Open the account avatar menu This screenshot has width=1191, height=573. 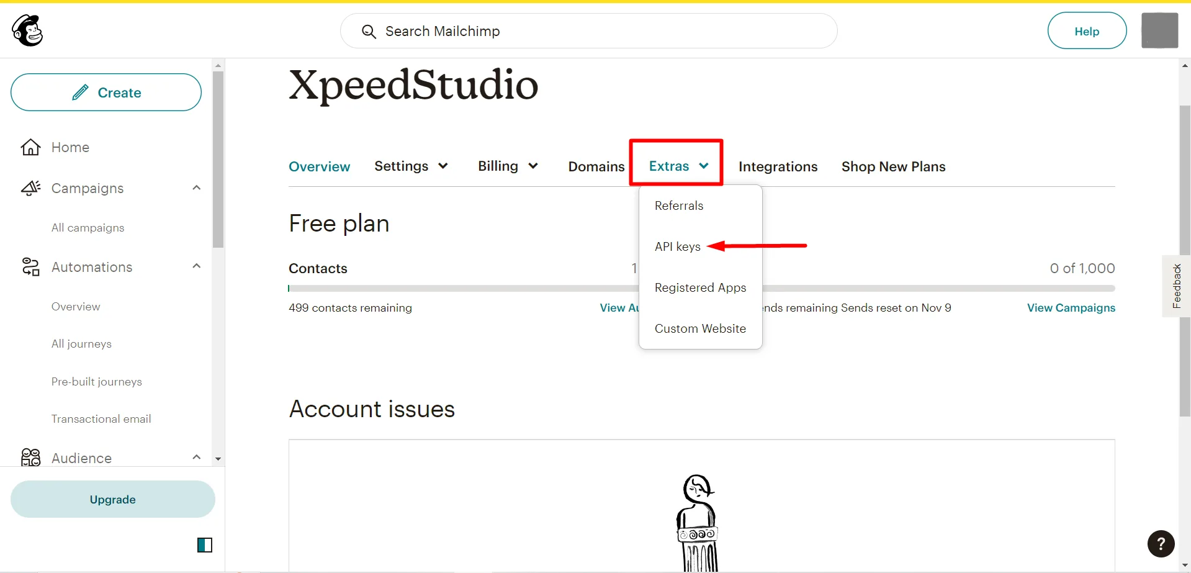1159,30
